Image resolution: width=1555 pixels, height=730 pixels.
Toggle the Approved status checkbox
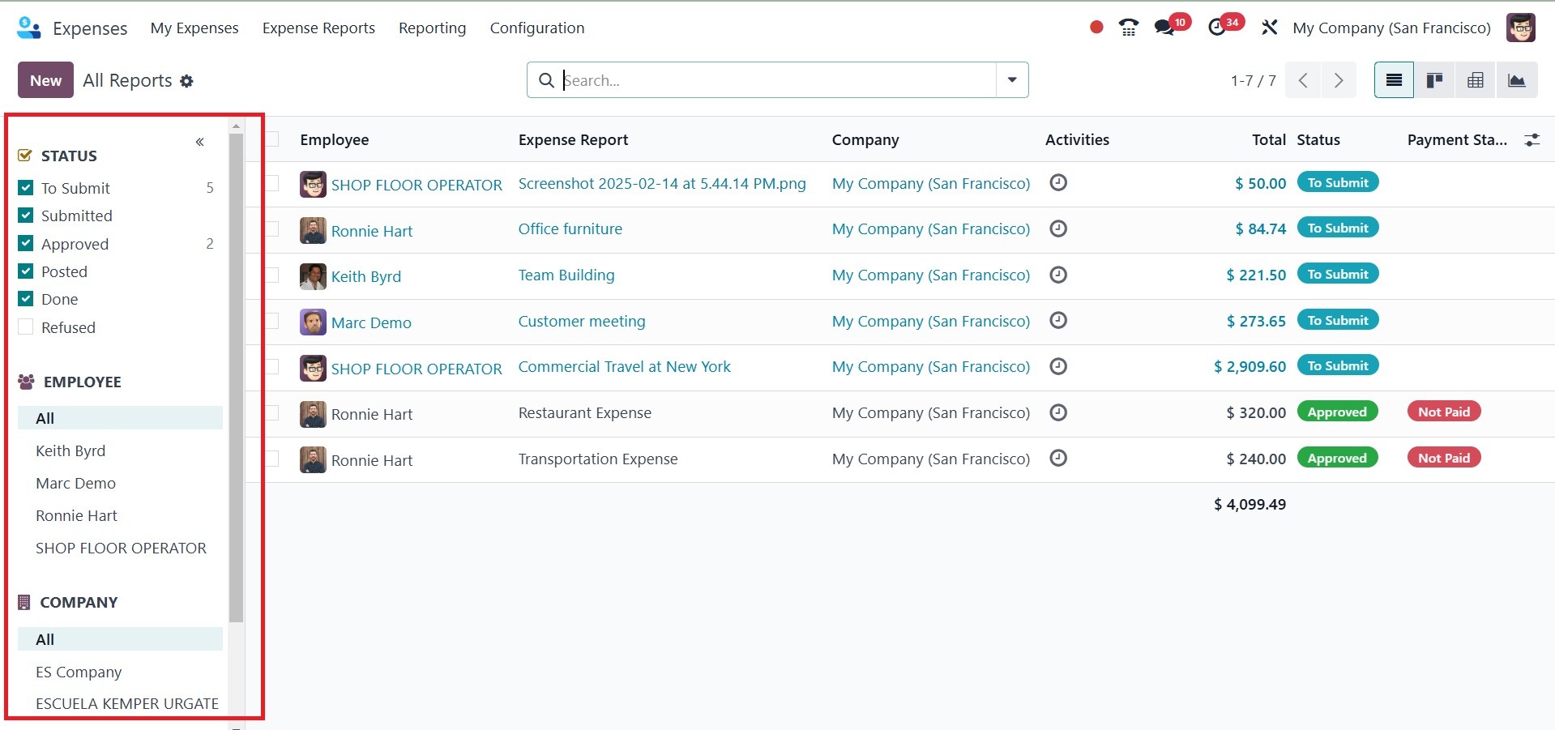coord(26,244)
